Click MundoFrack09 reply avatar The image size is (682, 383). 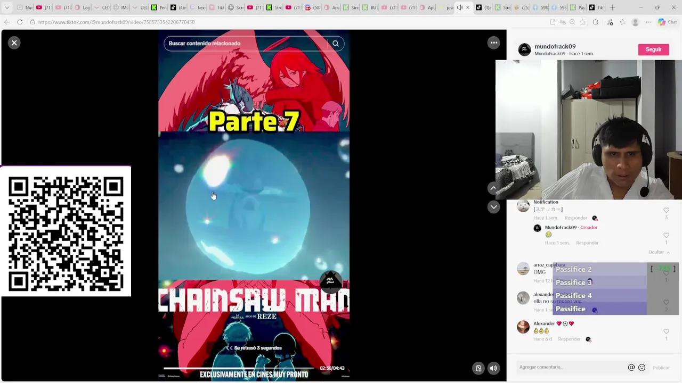tap(537, 228)
